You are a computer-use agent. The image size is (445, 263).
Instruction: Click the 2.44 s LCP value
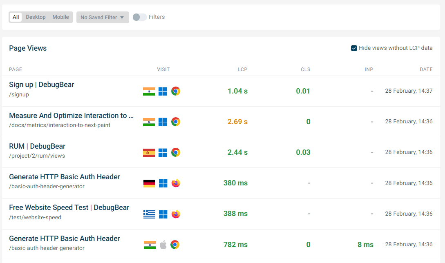tap(237, 152)
